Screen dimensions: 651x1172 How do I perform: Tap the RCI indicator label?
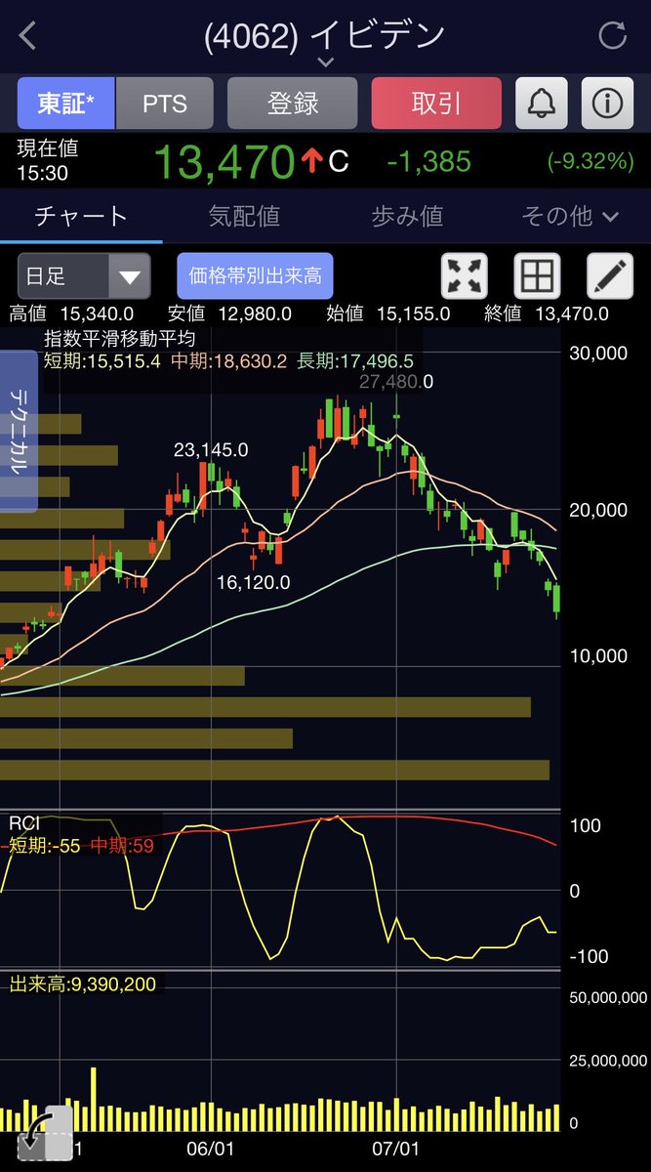pyautogui.click(x=23, y=823)
